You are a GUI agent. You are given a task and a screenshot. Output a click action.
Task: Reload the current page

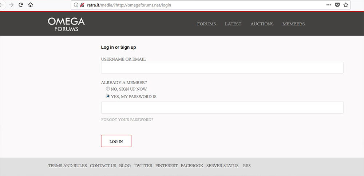tap(21, 5)
